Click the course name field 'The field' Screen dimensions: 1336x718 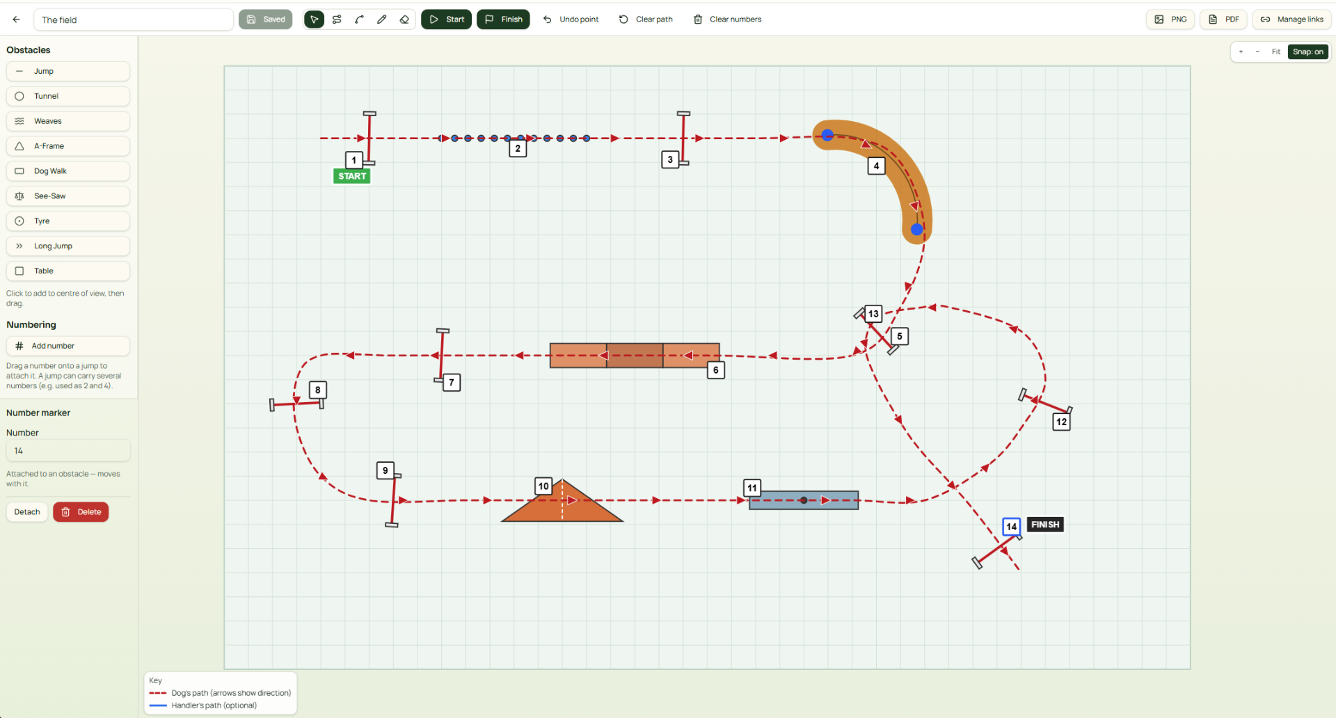[x=134, y=19]
